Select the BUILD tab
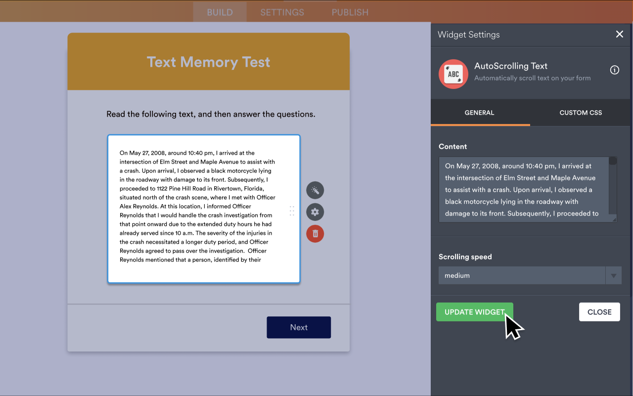 (x=220, y=12)
